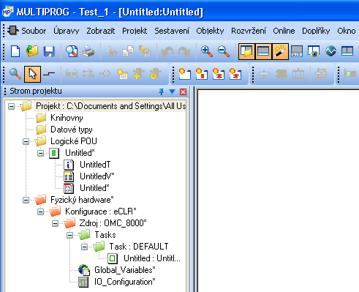Add contact network icon with plus
The image size is (359, 292).
(139, 74)
